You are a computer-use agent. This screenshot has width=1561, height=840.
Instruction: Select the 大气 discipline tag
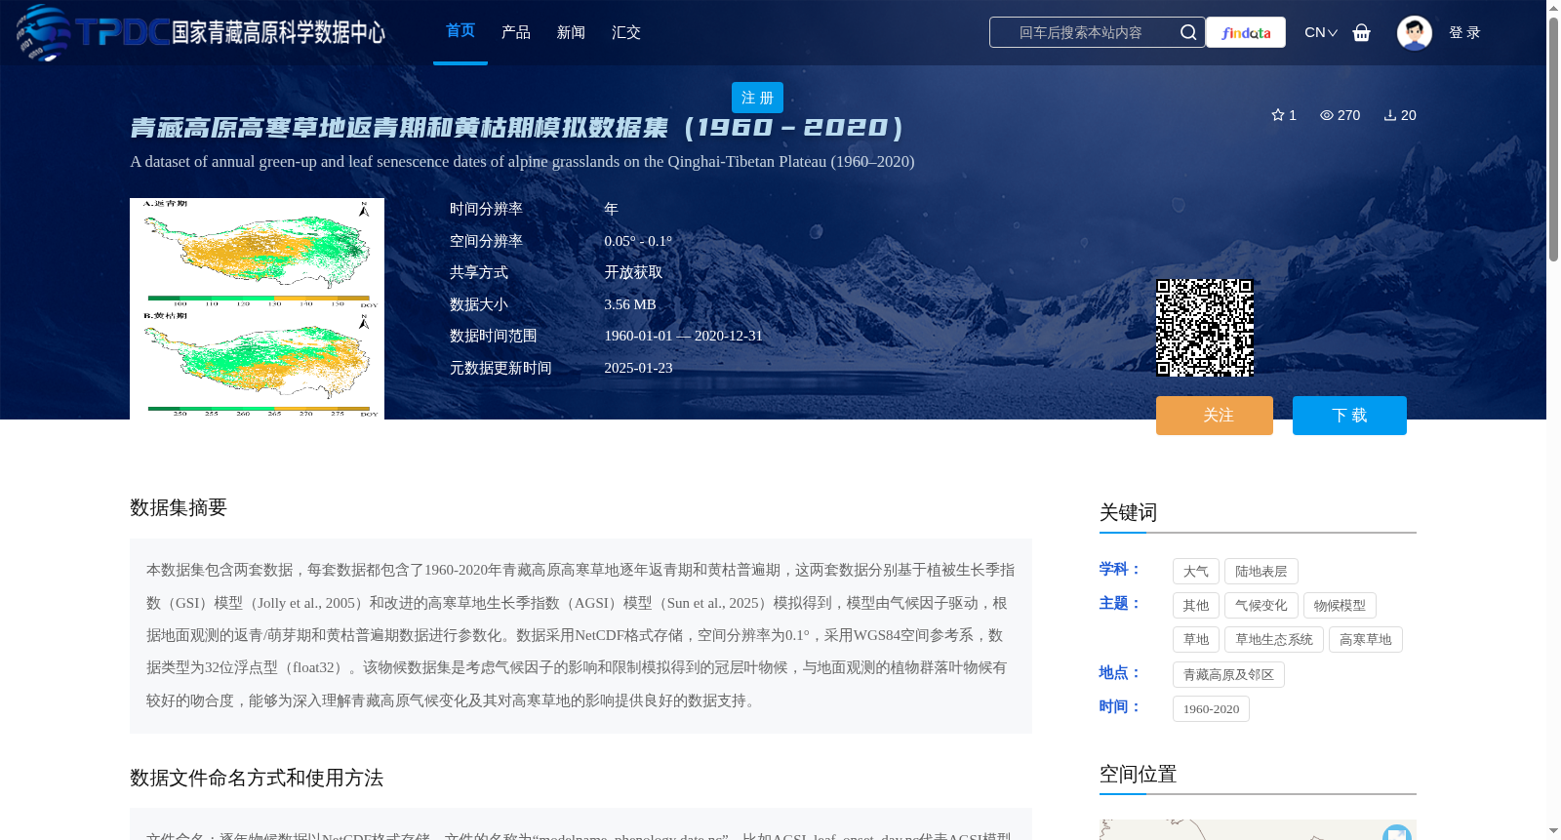click(1196, 572)
